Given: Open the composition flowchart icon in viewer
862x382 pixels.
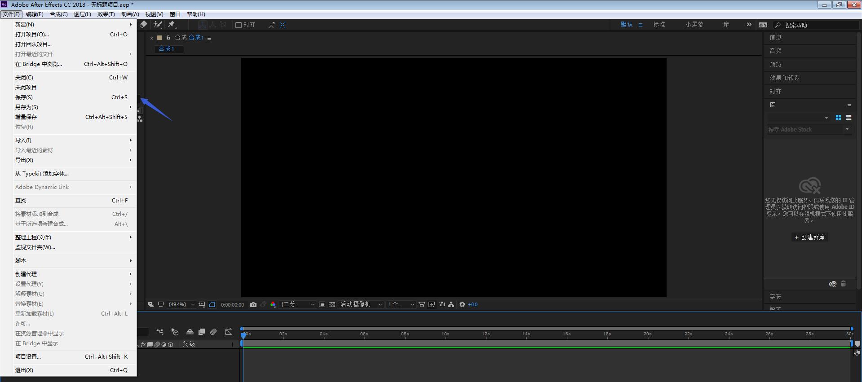Looking at the screenshot, I should [x=451, y=304].
